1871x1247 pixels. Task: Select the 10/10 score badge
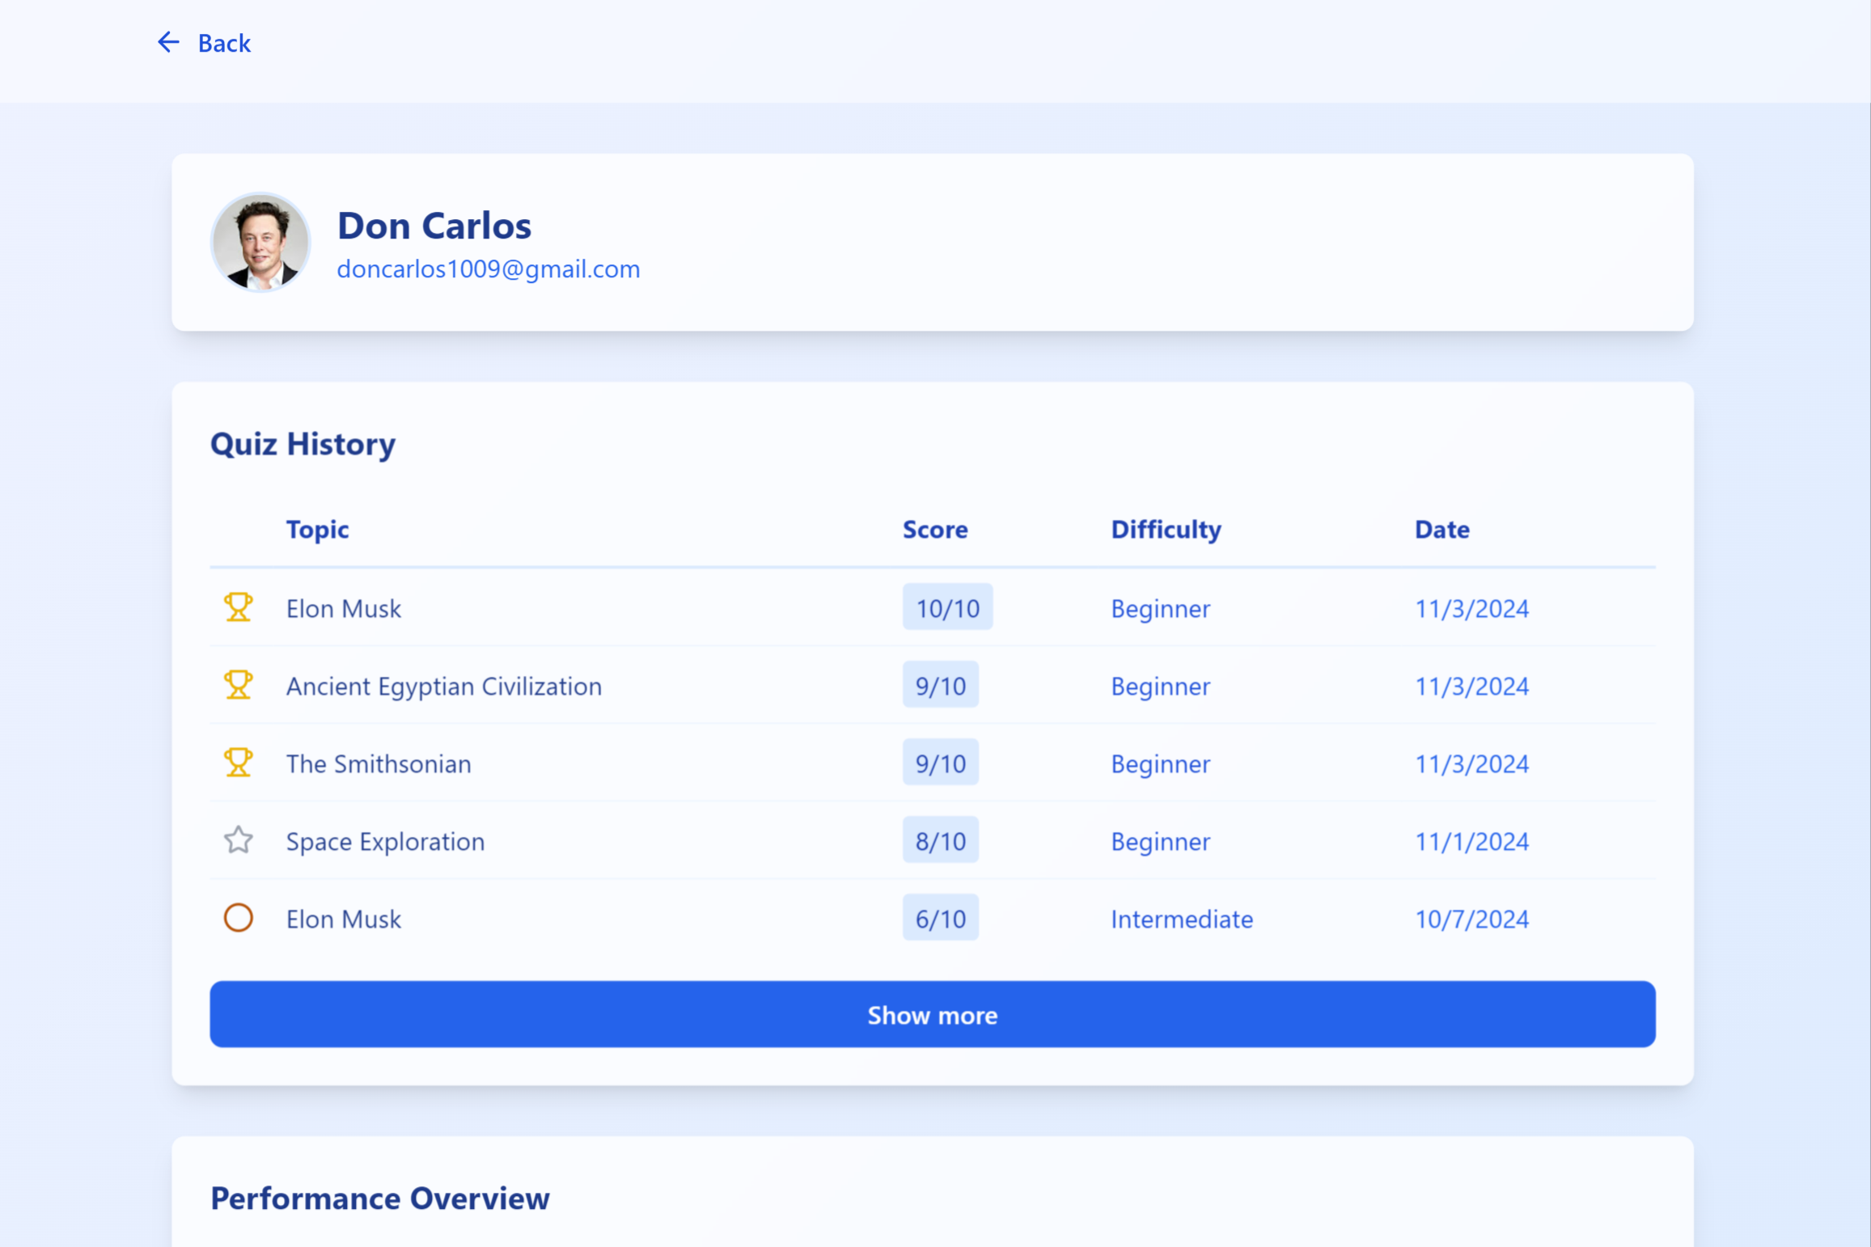947,607
